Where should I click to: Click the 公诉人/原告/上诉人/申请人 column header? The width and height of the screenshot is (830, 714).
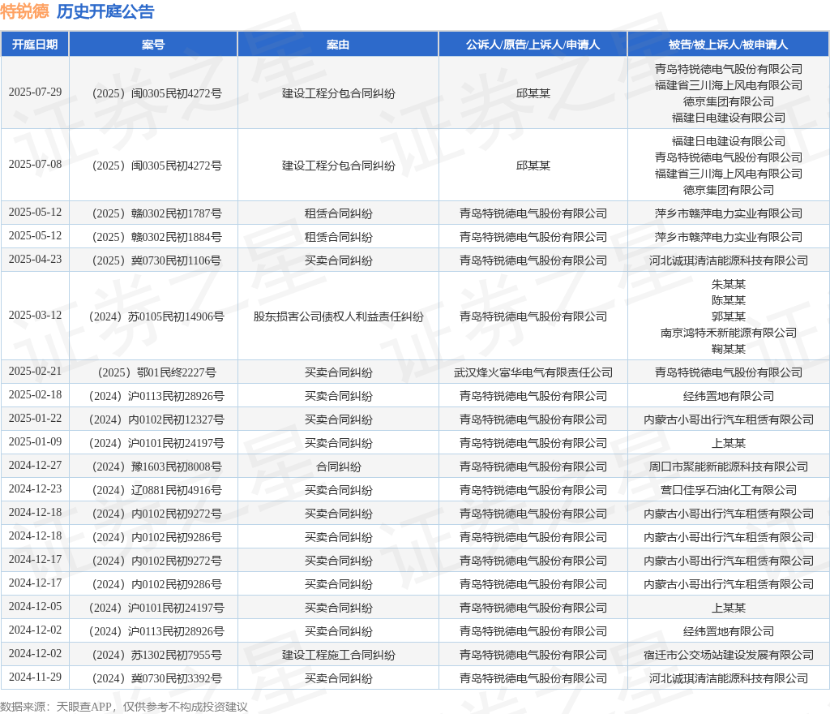(x=533, y=45)
